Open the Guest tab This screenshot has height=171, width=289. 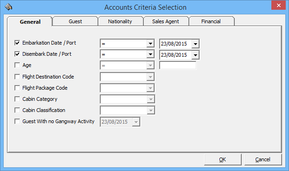pyautogui.click(x=75, y=21)
